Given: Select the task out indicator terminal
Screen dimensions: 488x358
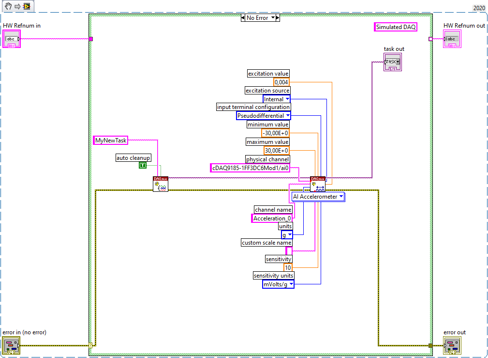Looking at the screenshot, I should tap(393, 62).
